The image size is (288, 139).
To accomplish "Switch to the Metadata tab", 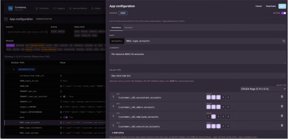I will pos(128,27).
